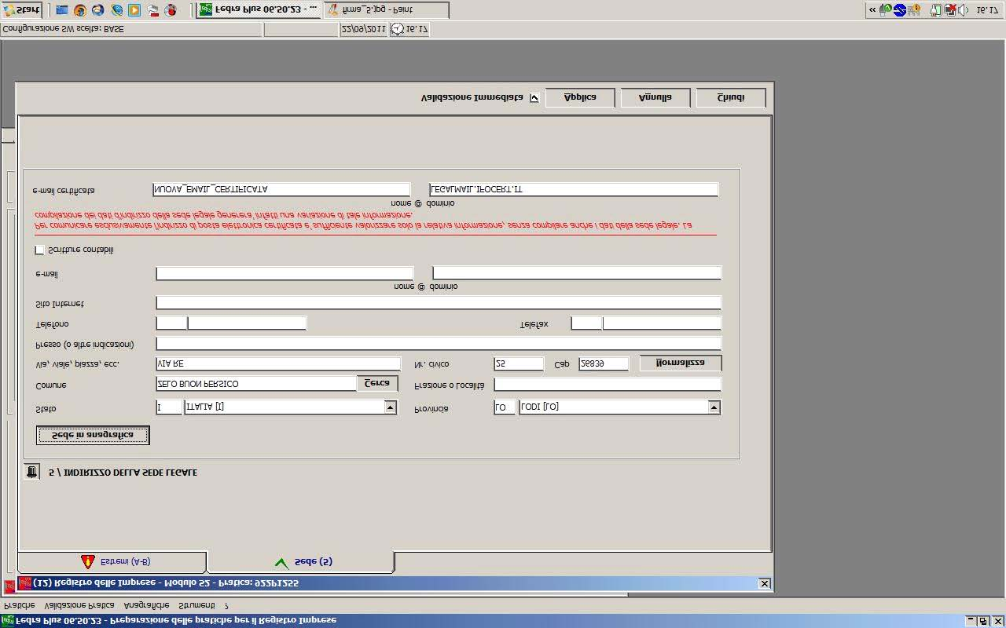Click the Normalizza button
The height and width of the screenshot is (628, 1006).
click(681, 363)
